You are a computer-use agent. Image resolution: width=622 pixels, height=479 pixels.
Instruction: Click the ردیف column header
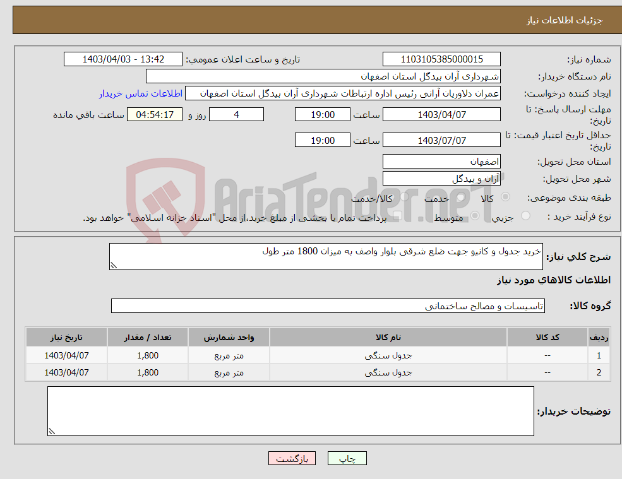pos(599,338)
